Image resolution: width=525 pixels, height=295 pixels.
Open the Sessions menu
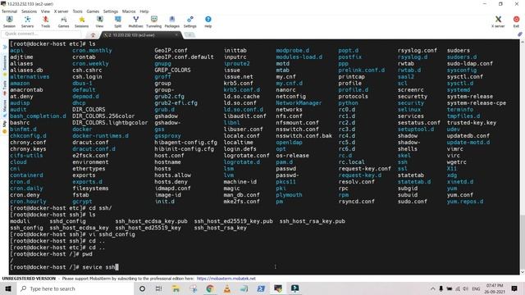[x=30, y=11]
